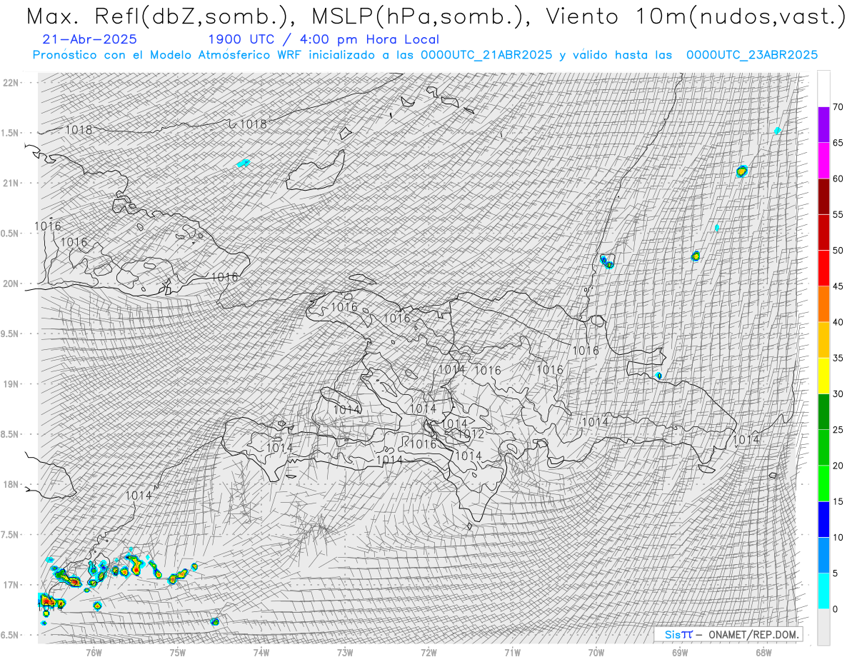The image size is (857, 662).
Task: Click the '1.5N' latitude axis label
Action: [x=10, y=133]
